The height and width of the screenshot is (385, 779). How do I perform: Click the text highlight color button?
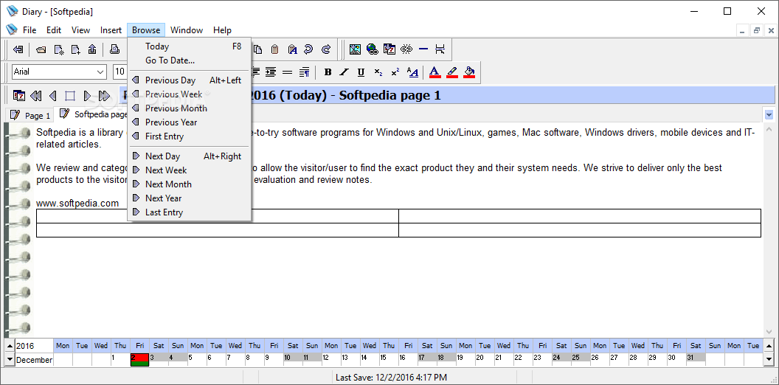[452, 72]
